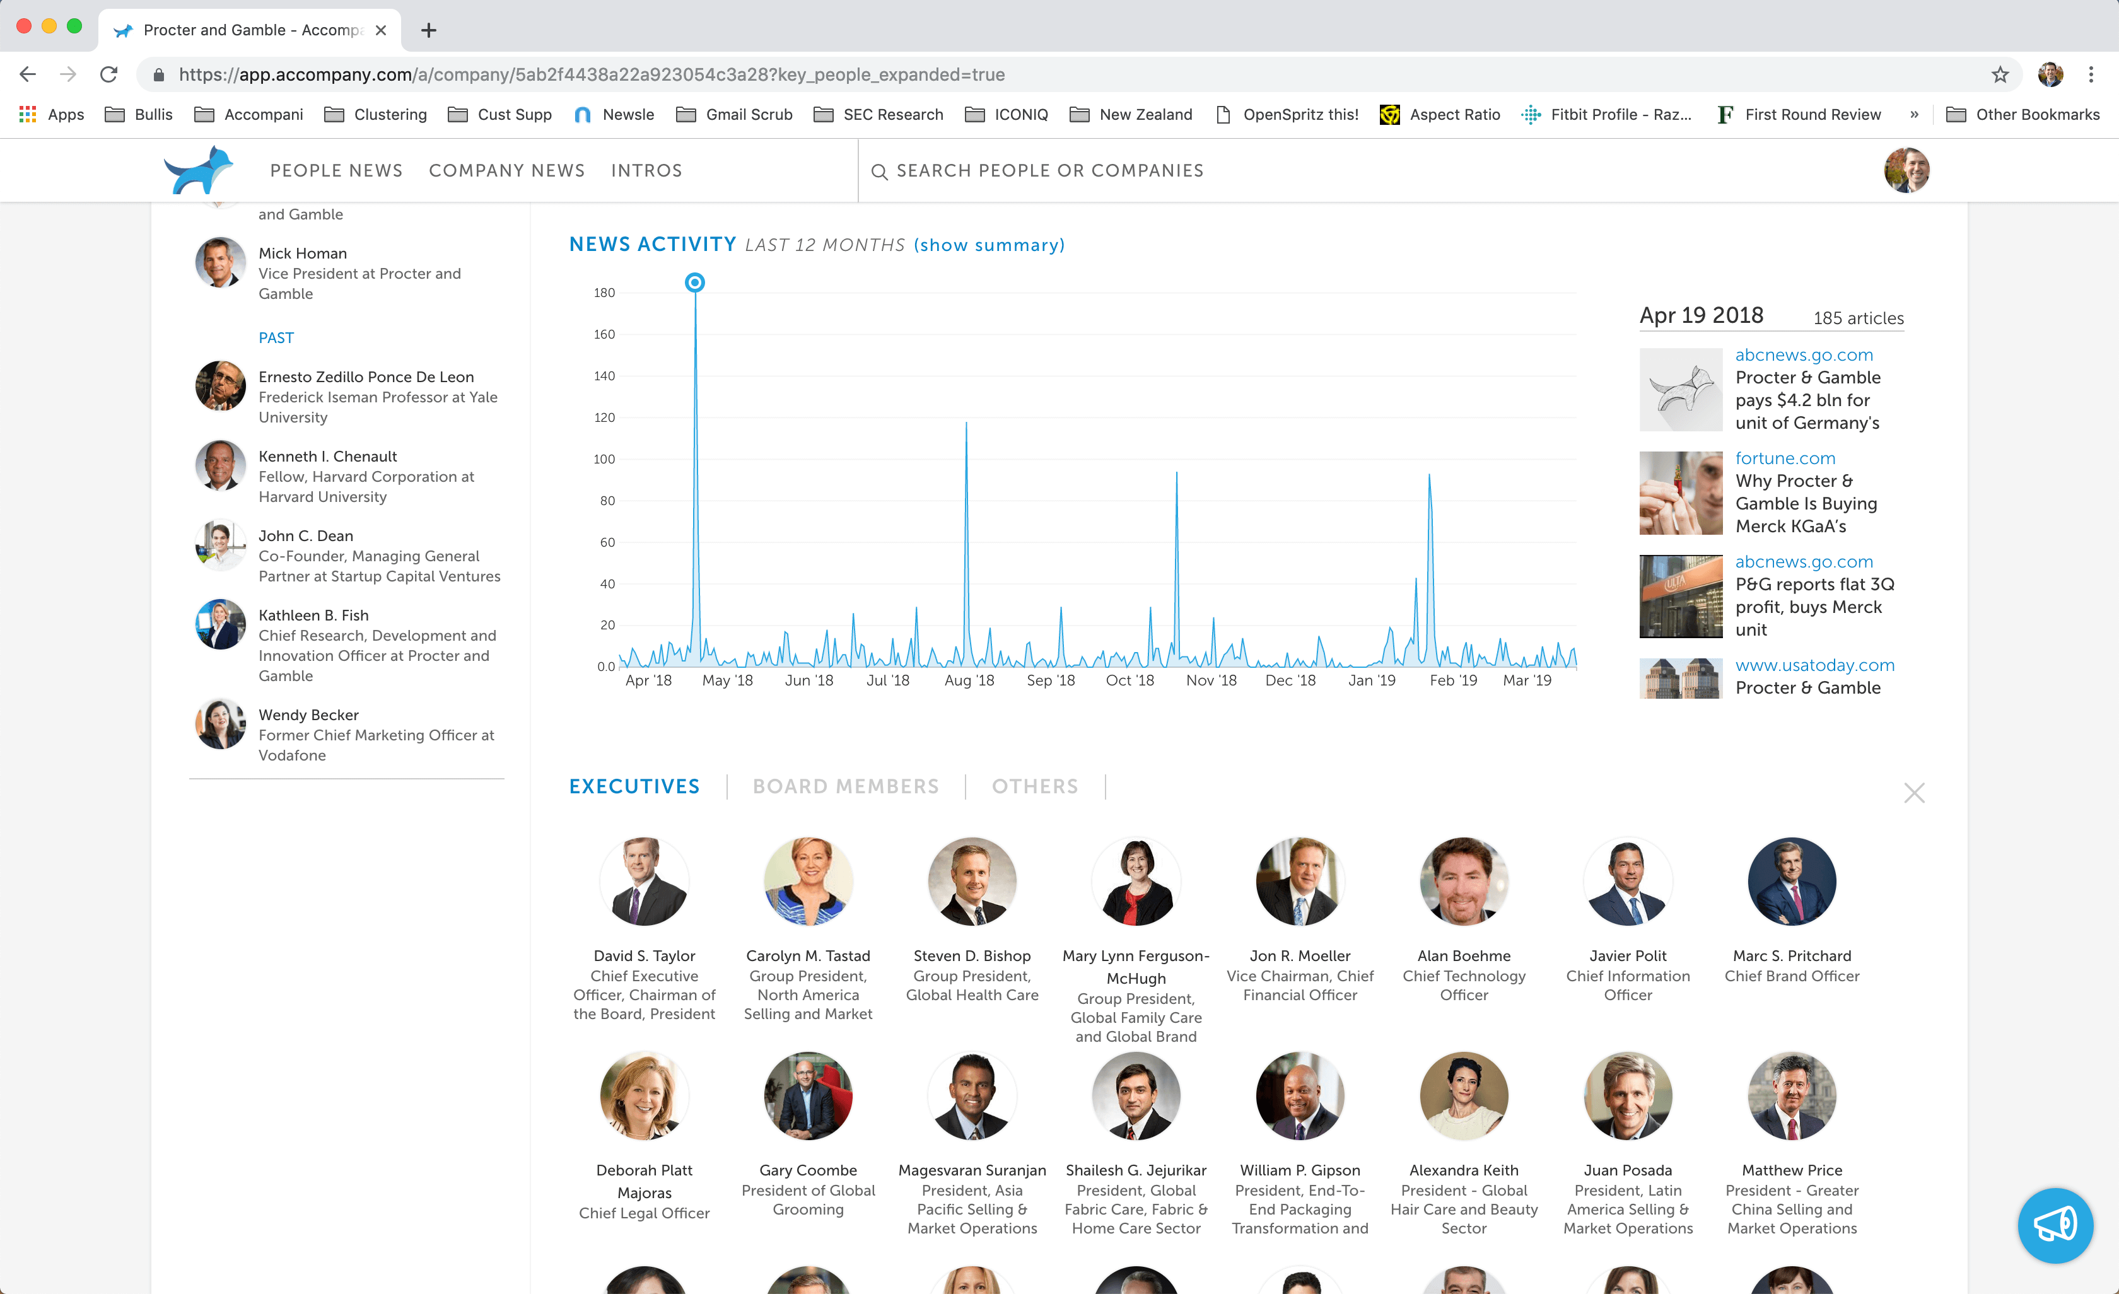Open a new browser tab
The height and width of the screenshot is (1294, 2119).
428,30
